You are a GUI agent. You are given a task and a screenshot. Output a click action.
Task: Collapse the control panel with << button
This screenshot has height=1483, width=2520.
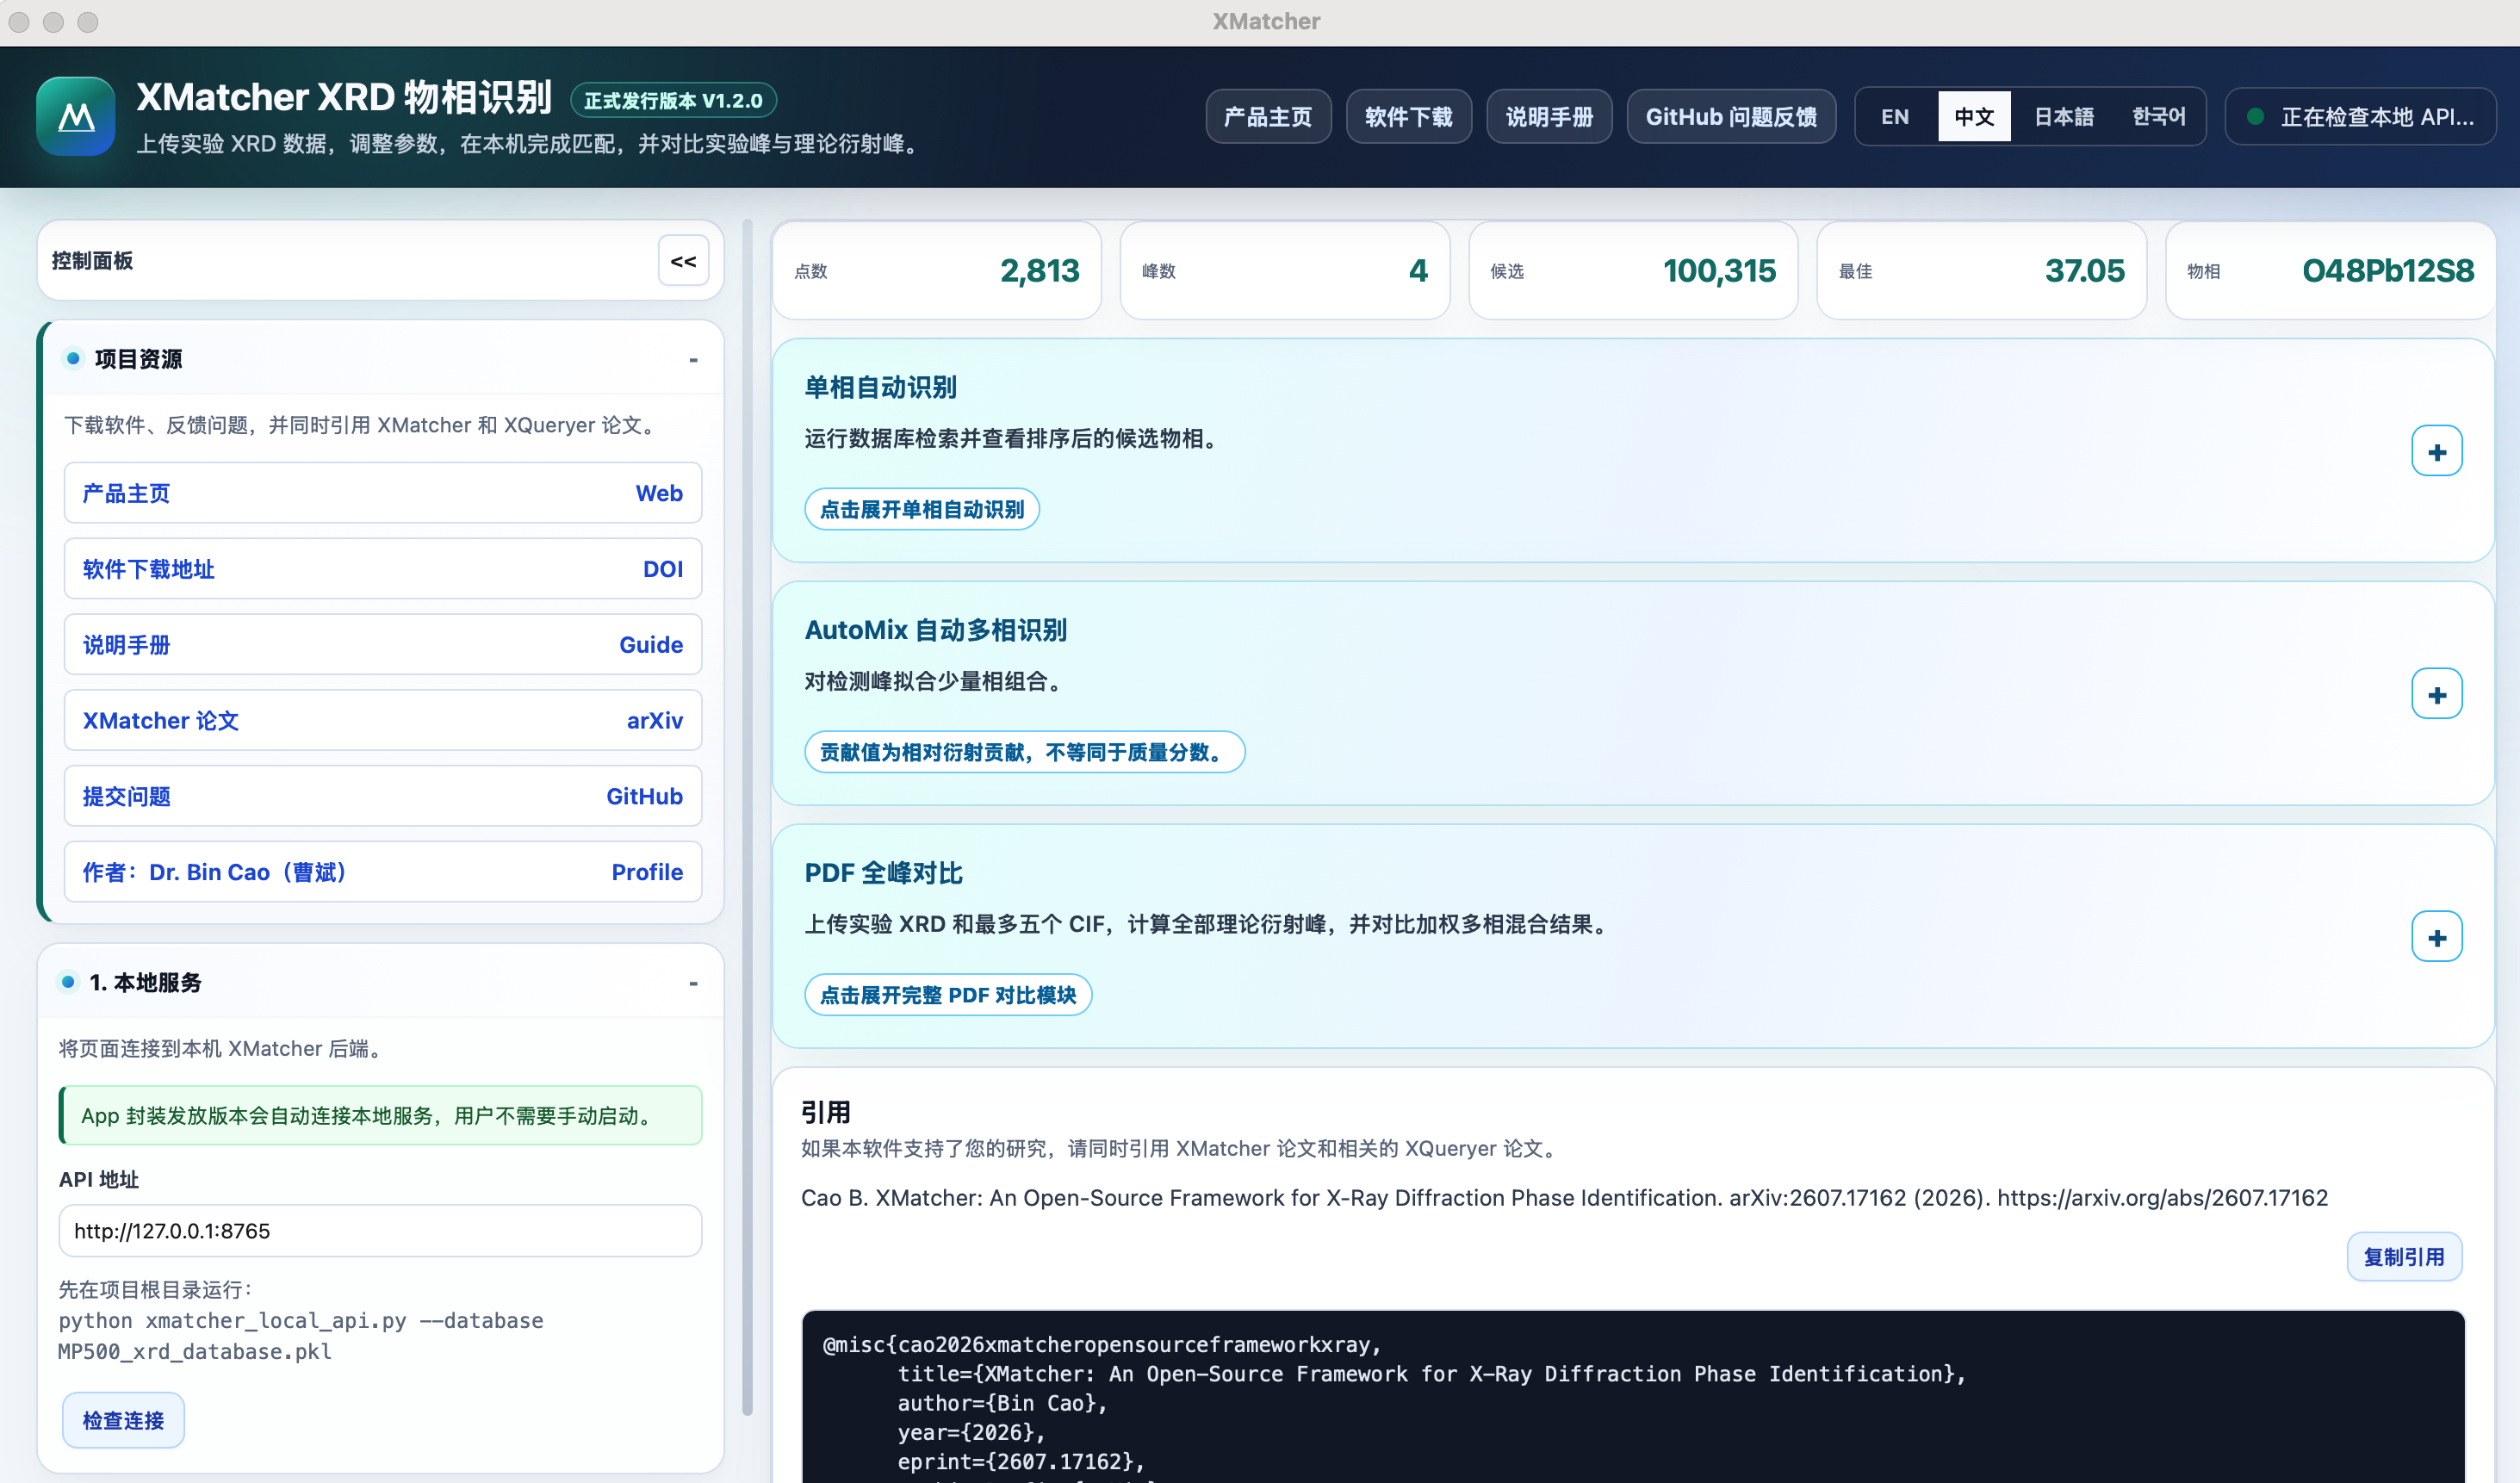(x=683, y=261)
